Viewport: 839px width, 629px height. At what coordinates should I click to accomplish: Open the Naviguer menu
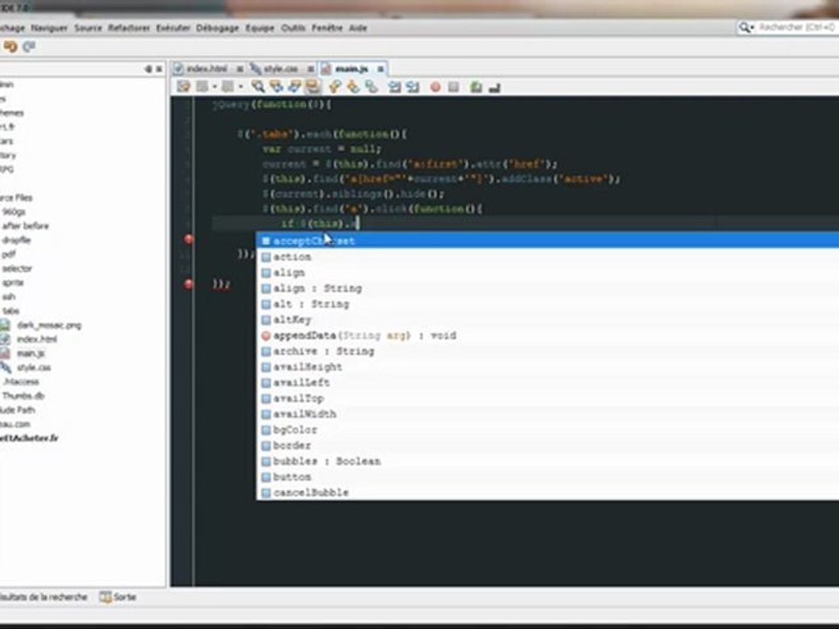[x=49, y=28]
